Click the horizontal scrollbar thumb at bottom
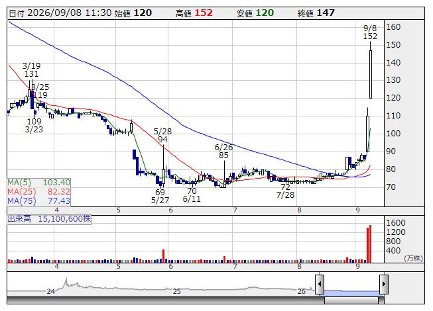Image resolution: width=433 pixels, height=311 pixels. point(351,300)
